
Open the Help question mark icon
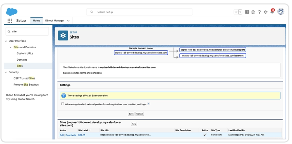click(259, 12)
